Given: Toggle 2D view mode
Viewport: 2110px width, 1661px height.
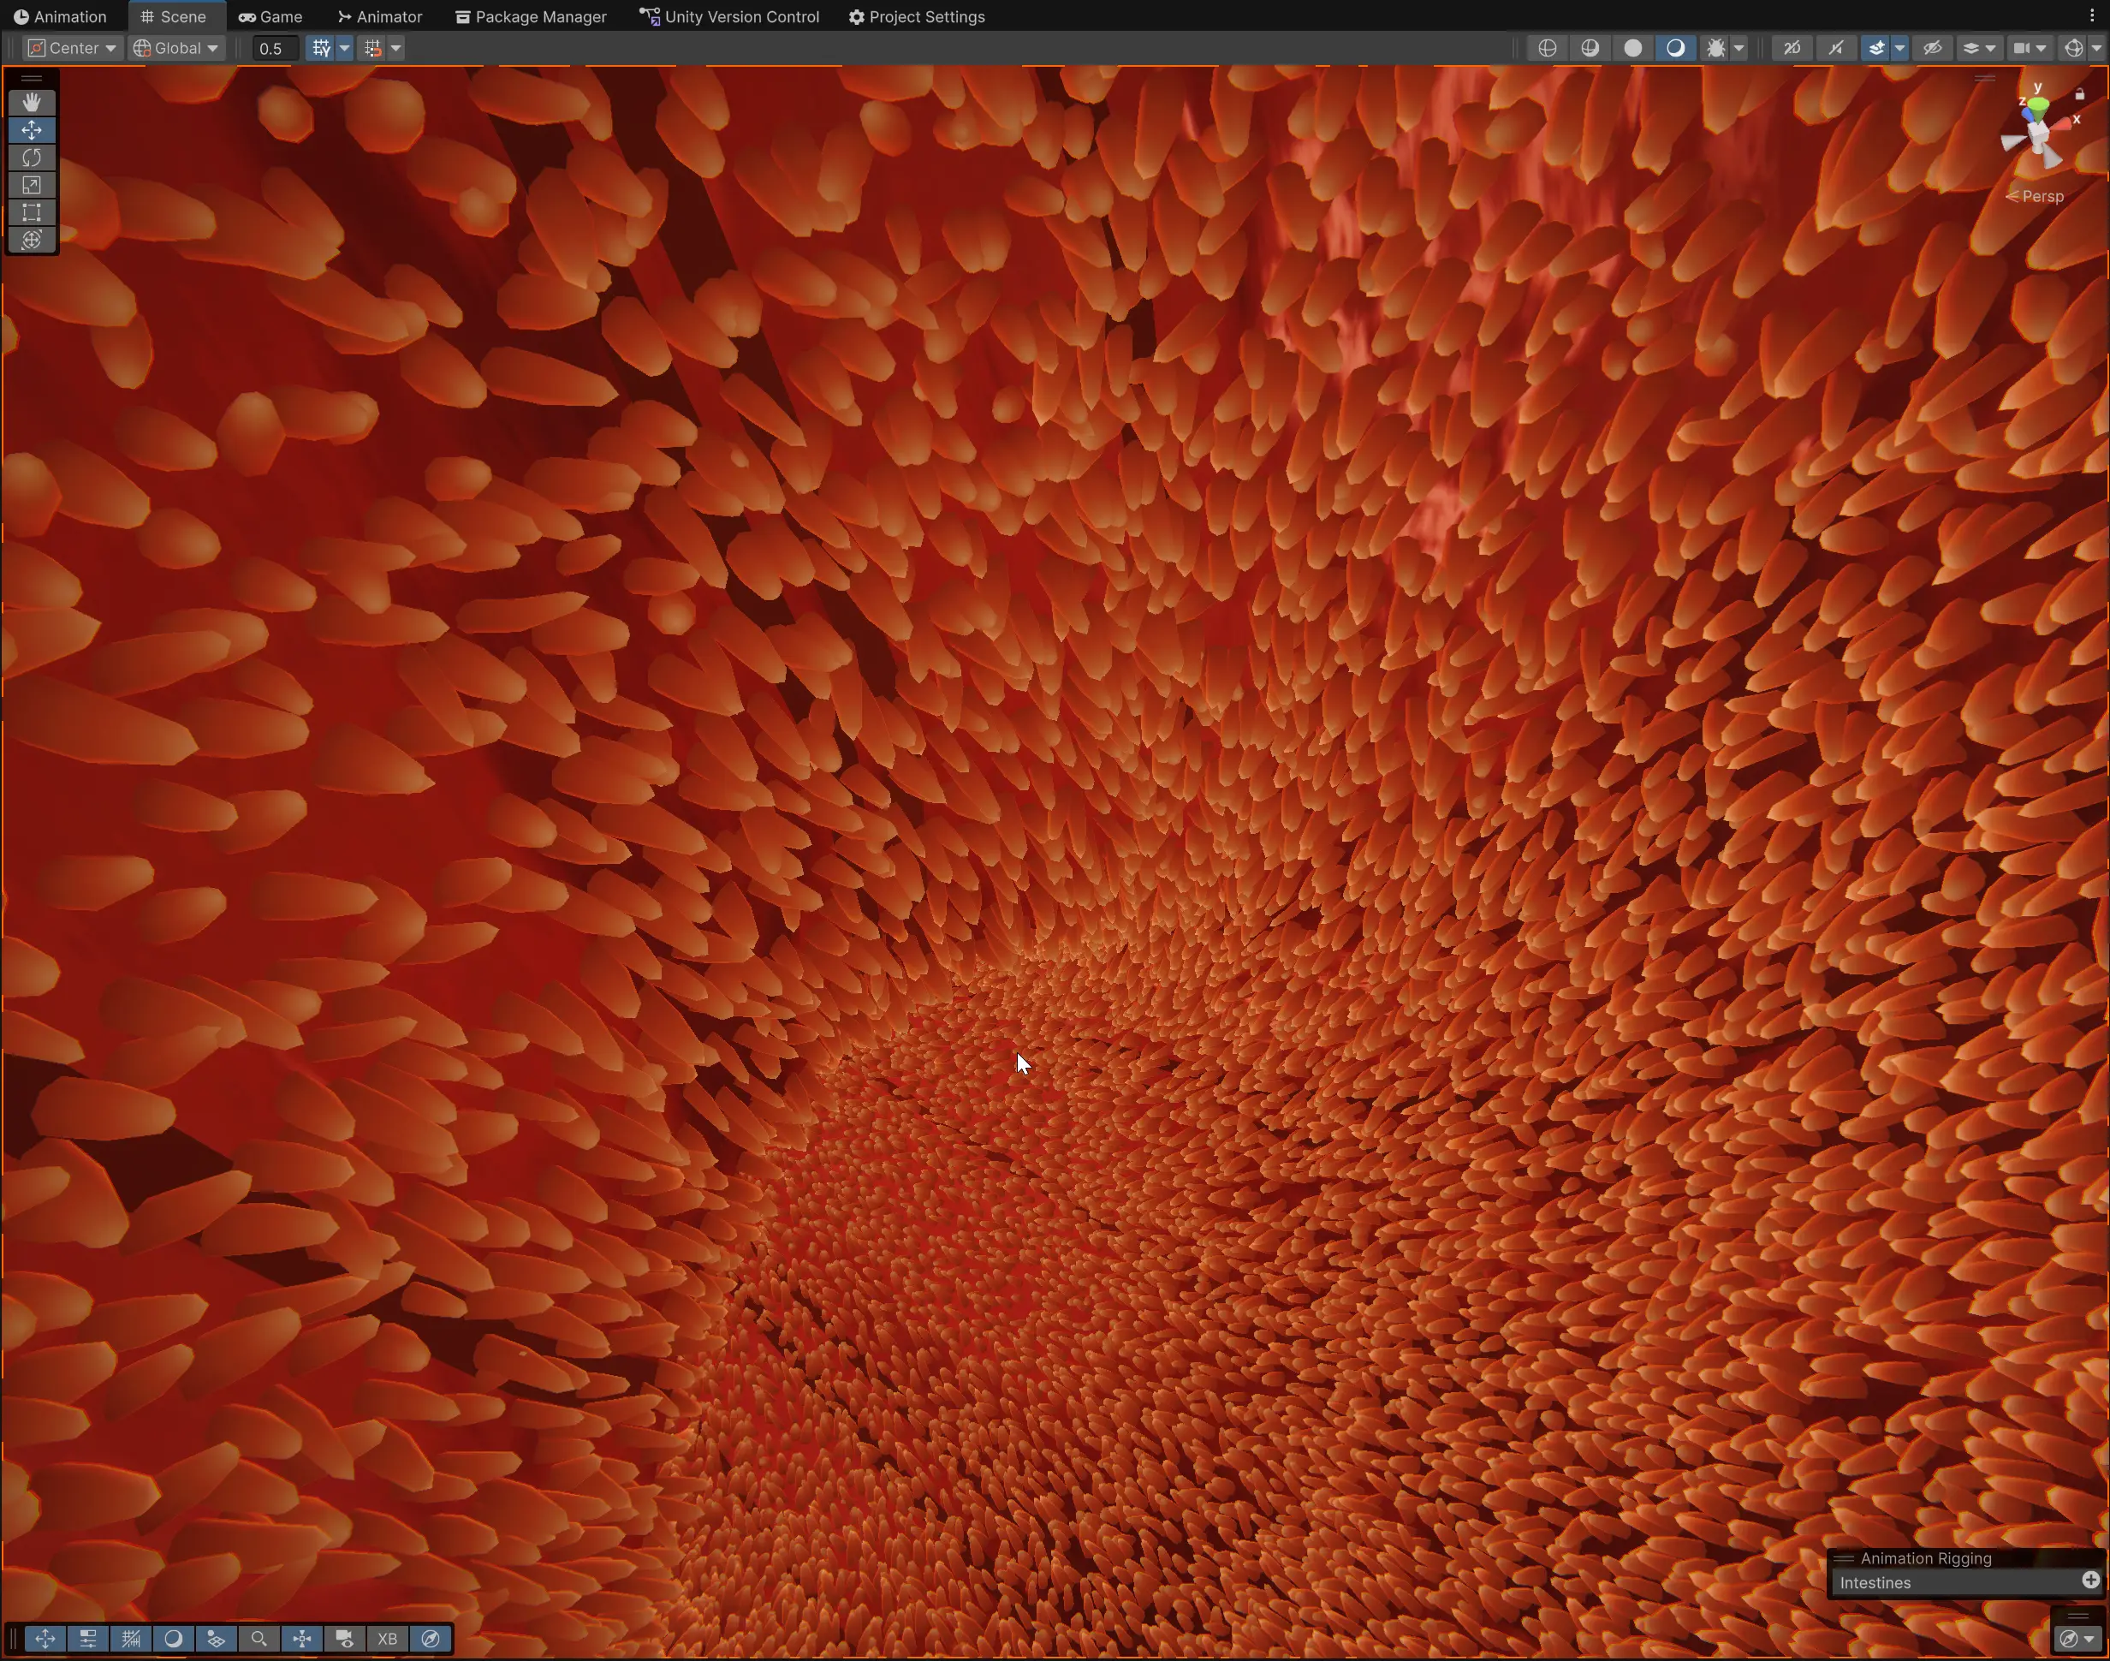Looking at the screenshot, I should coord(1792,48).
